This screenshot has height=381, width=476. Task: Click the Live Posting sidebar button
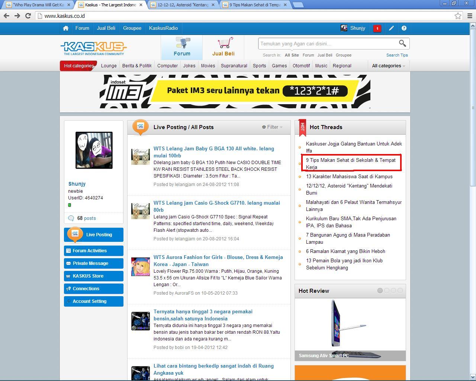point(94,234)
